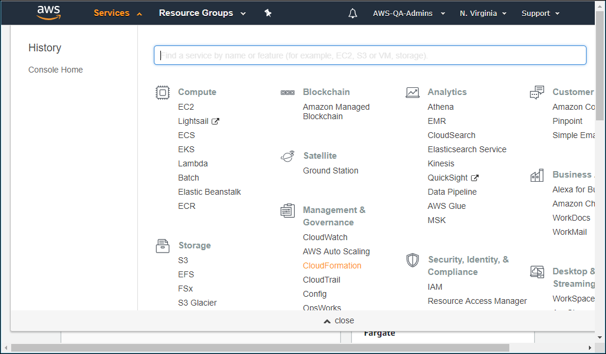Screen dimensions: 606x354
Task: Open WorkMail
Action: tap(569, 232)
